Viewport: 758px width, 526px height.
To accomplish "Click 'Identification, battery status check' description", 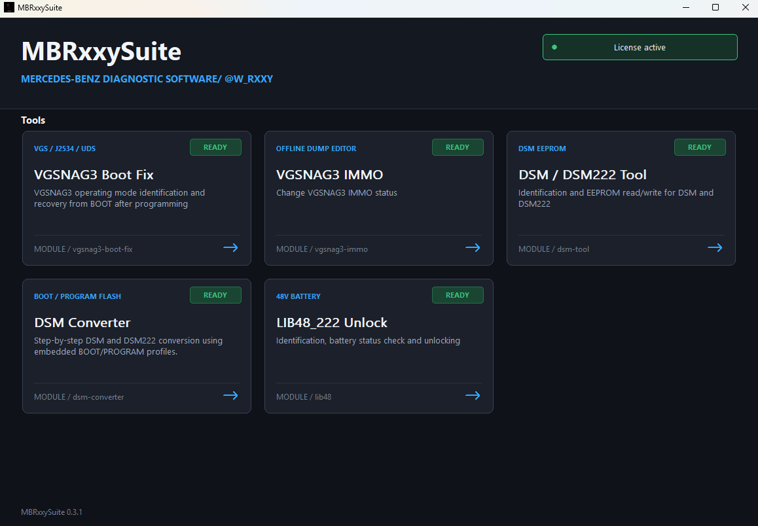I will pyautogui.click(x=368, y=340).
